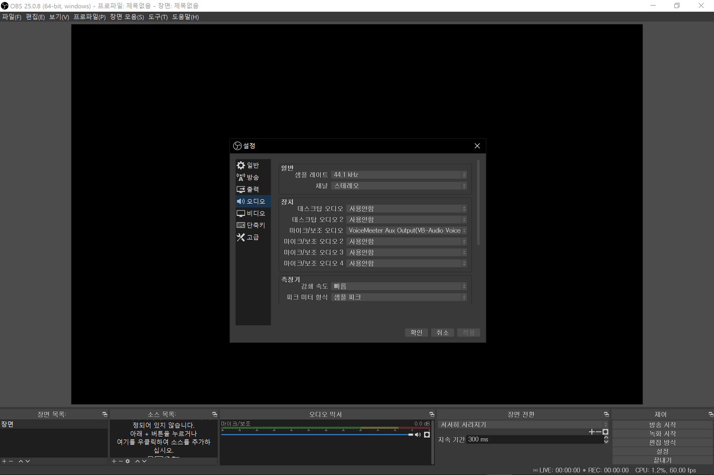Screen dimensions: 714x475
Task: Mute the 마이크/보조 speaker icon
Action: pos(418,434)
